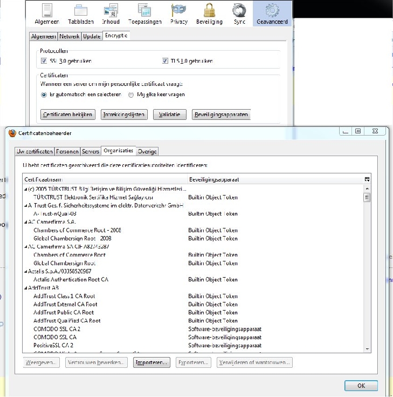
Task: Open the Algemeen options category icon
Action: (x=47, y=14)
